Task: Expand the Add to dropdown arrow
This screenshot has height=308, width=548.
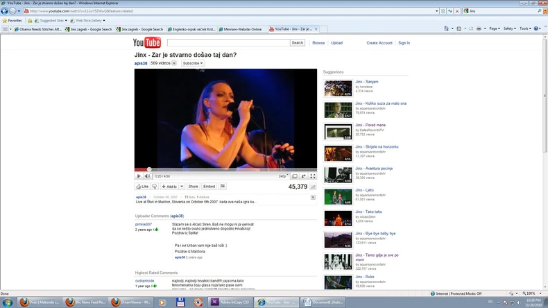Action: pyautogui.click(x=182, y=187)
